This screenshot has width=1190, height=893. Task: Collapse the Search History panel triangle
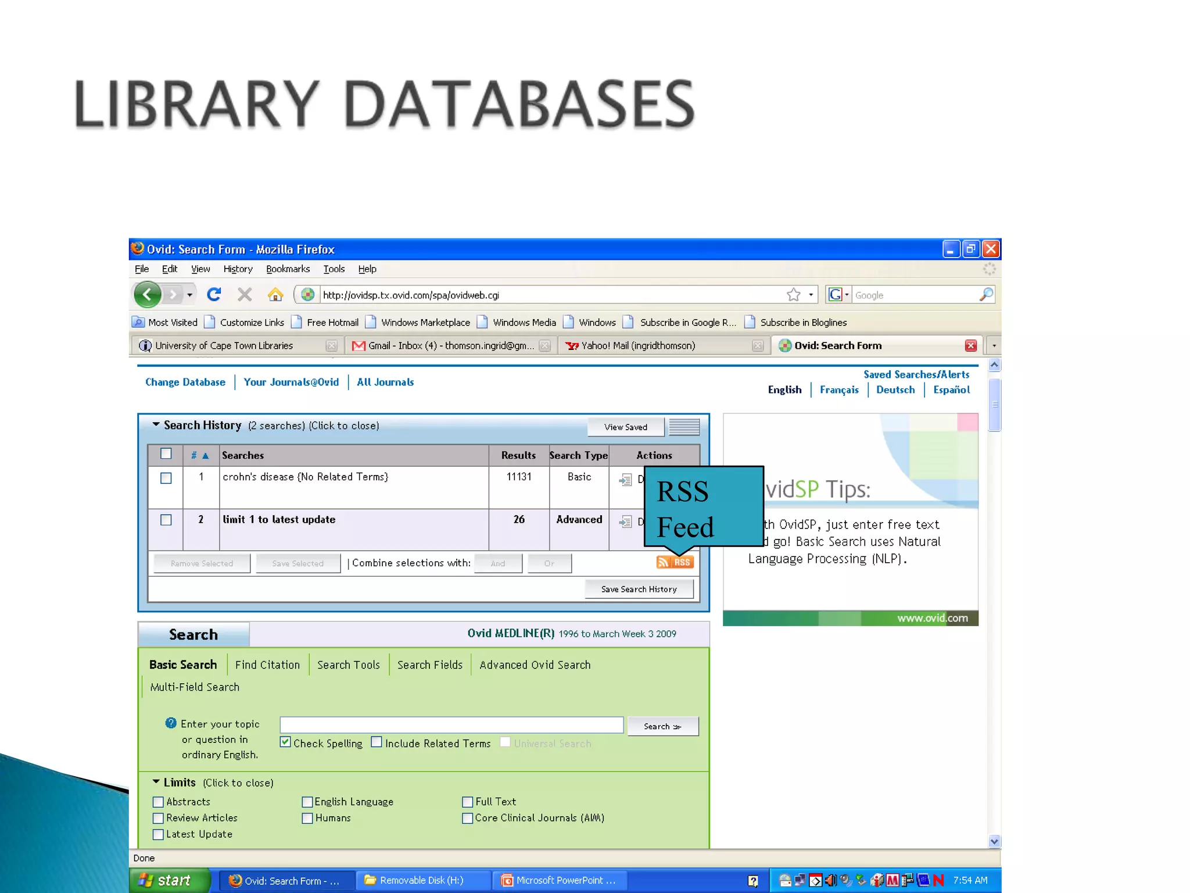pyautogui.click(x=156, y=424)
